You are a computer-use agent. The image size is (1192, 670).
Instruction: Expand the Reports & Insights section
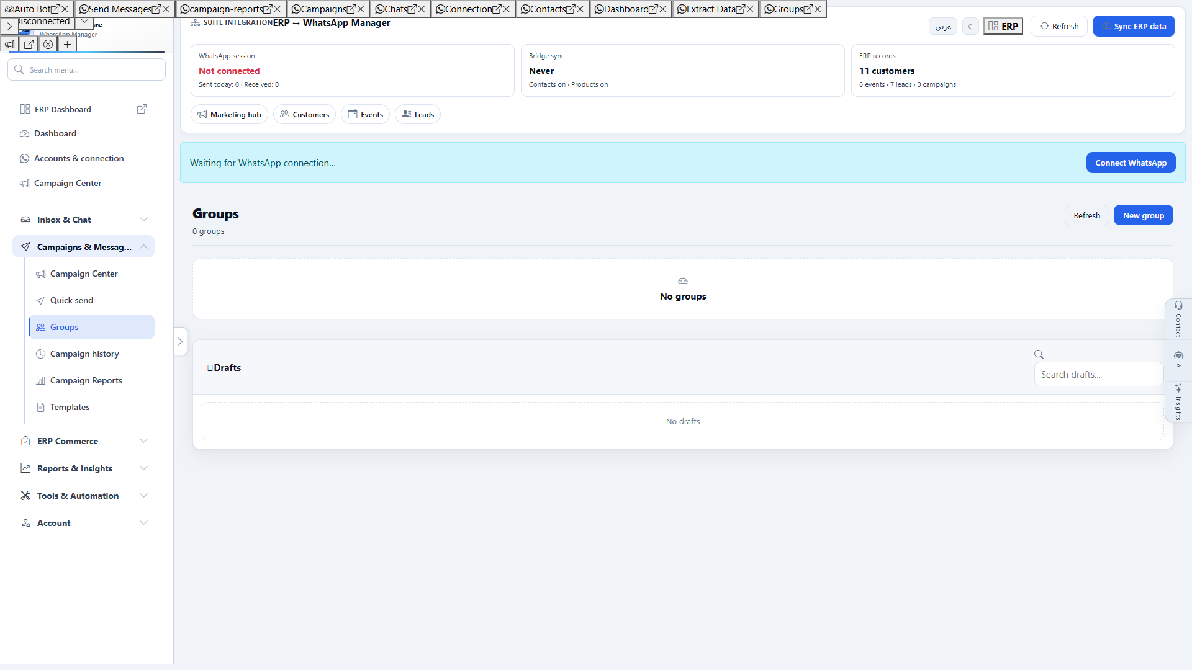[x=83, y=468]
